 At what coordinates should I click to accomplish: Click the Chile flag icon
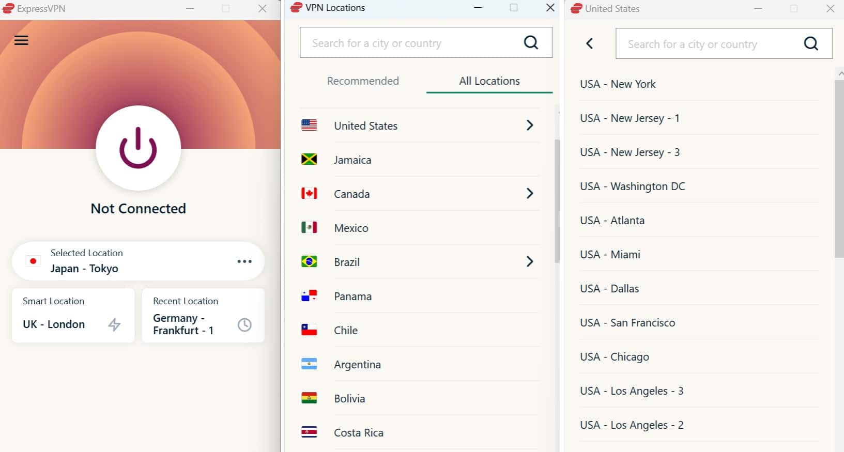(x=309, y=330)
